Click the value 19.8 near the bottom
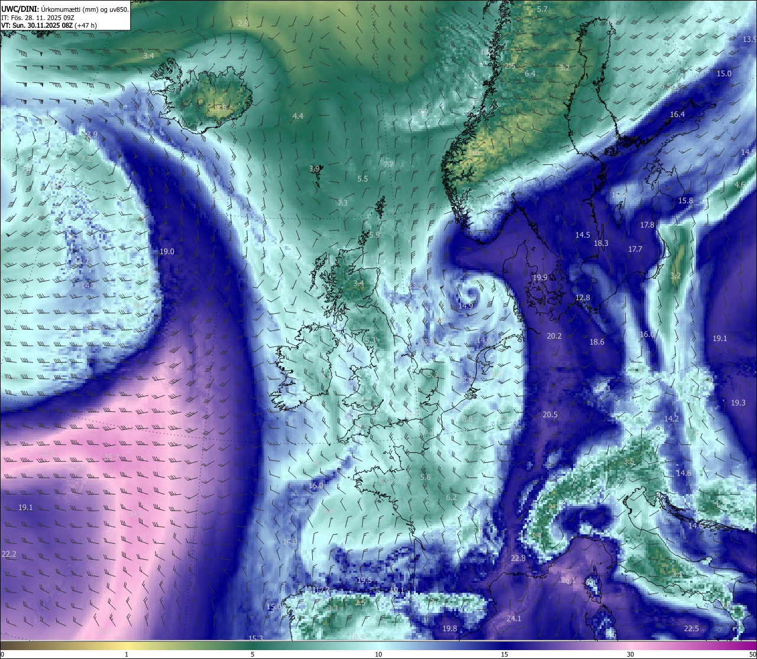 click(449, 629)
